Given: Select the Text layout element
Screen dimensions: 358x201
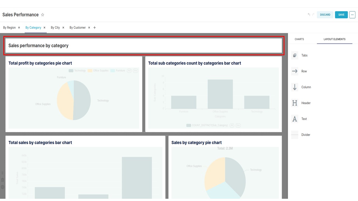Looking at the screenshot, I should (x=304, y=119).
